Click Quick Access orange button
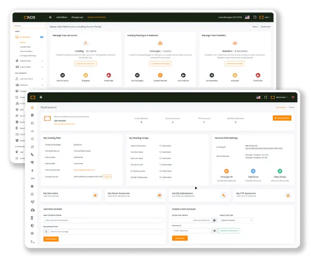 282,118
